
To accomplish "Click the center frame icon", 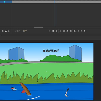I will (x=71, y=31).
